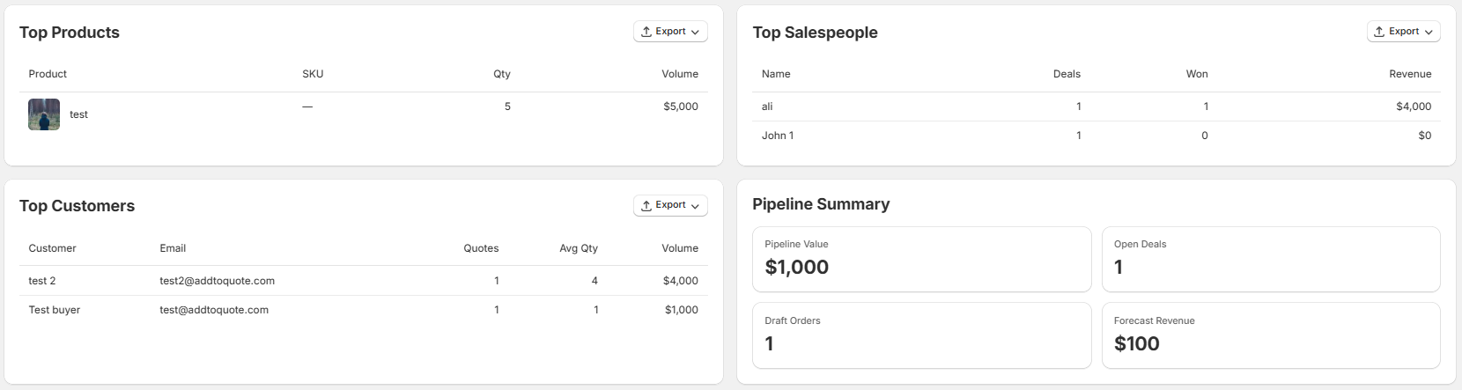Click the Pipeline Summary heading
The width and height of the screenshot is (1462, 390).
tap(821, 204)
